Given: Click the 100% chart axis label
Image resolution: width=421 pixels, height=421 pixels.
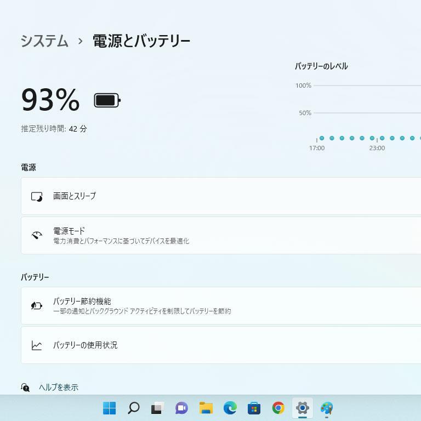Looking at the screenshot, I should coord(303,86).
